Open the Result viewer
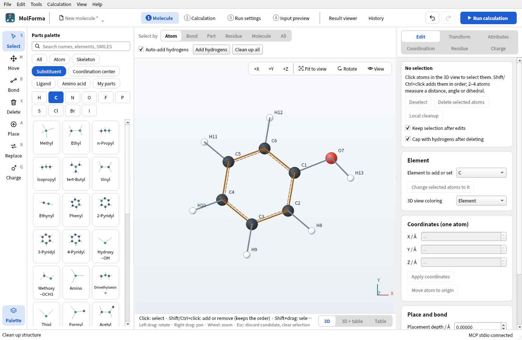 point(343,18)
